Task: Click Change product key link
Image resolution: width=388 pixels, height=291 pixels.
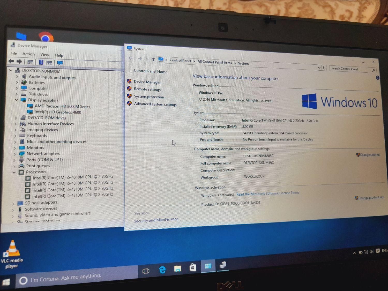Action: click(x=371, y=198)
